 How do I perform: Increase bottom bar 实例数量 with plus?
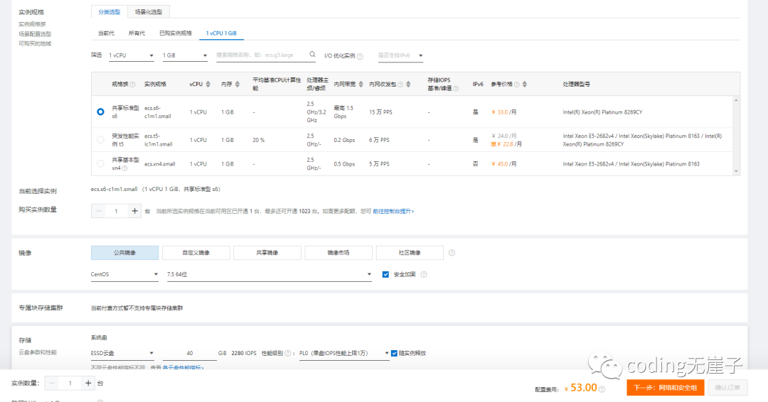(x=88, y=383)
